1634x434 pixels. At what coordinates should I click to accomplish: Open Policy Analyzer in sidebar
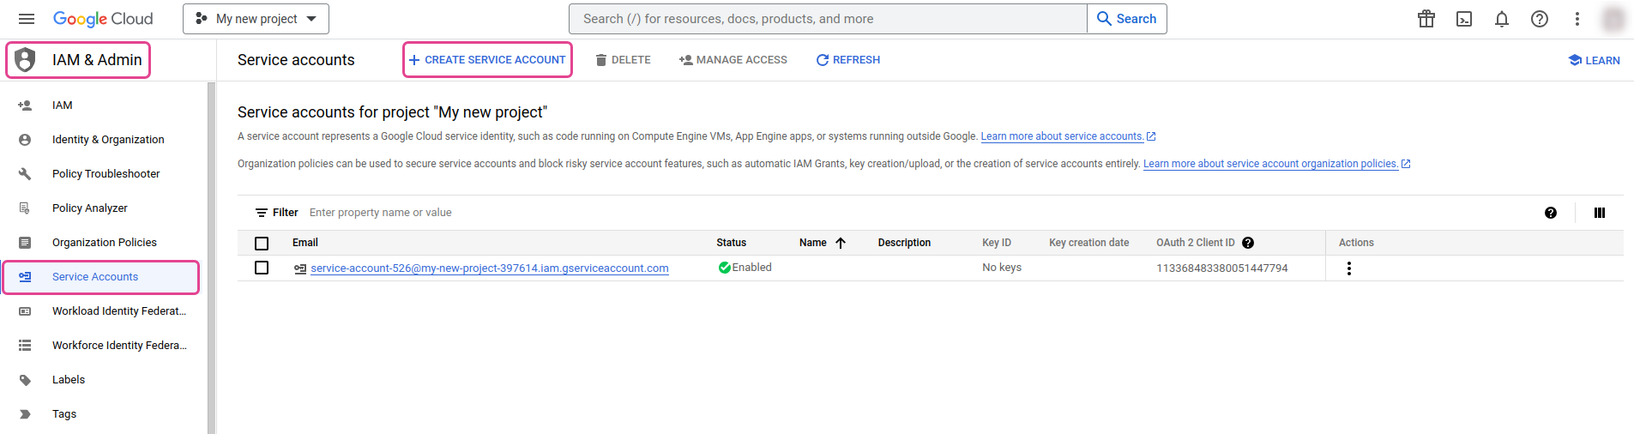90,208
